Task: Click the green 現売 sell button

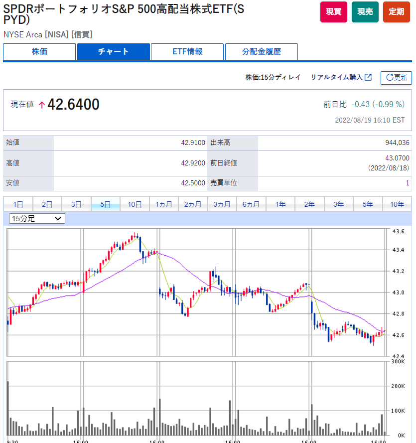Action: 365,12
